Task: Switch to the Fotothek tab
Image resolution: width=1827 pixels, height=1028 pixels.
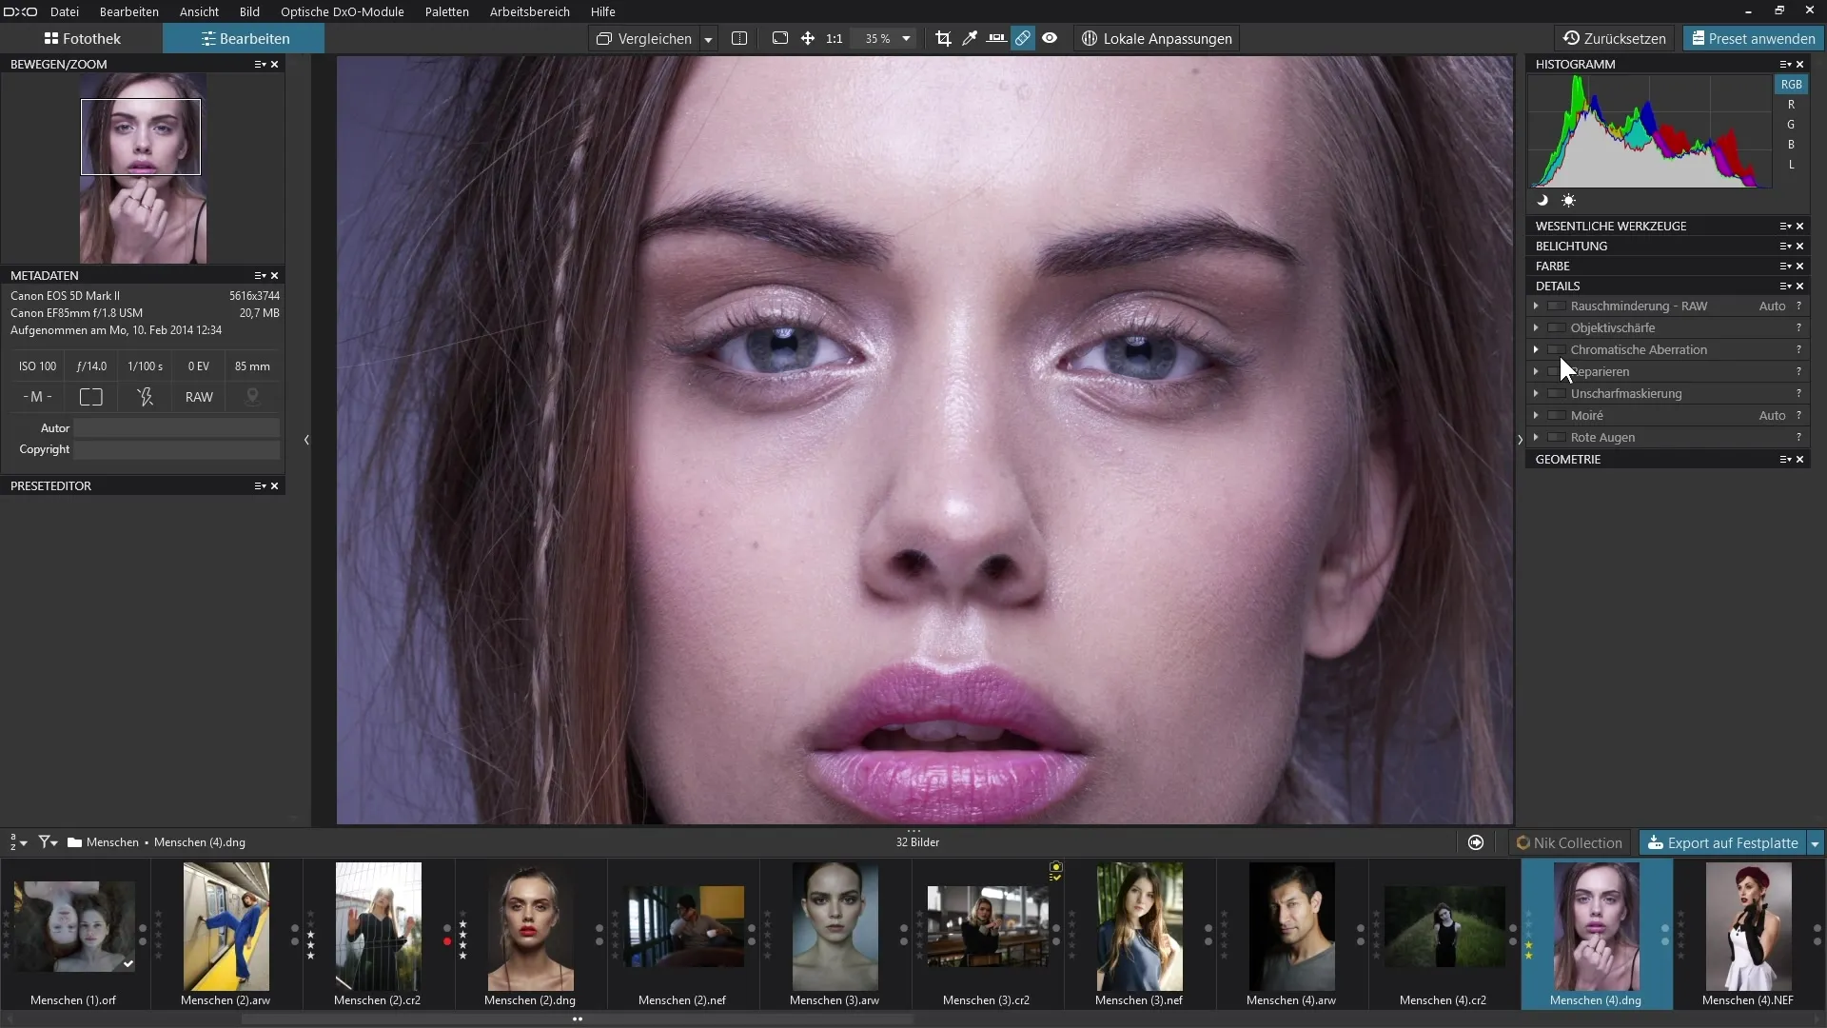Action: click(x=82, y=39)
